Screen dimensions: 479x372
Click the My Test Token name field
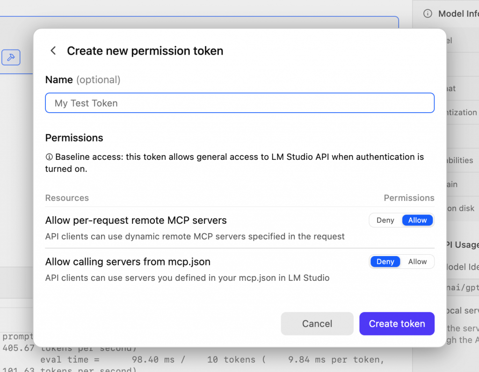pos(239,103)
